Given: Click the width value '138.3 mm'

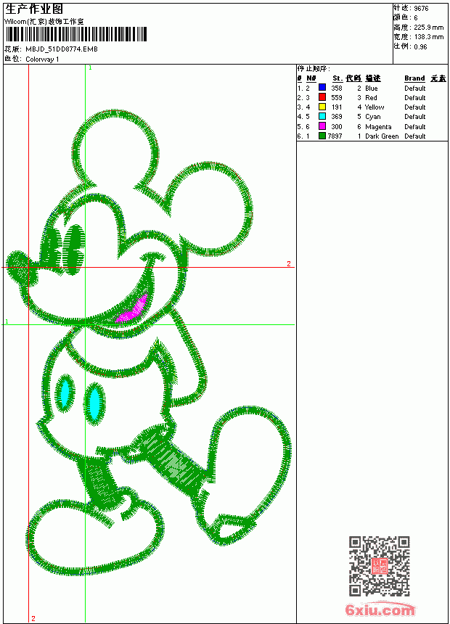Looking at the screenshot, I should coord(428,37).
